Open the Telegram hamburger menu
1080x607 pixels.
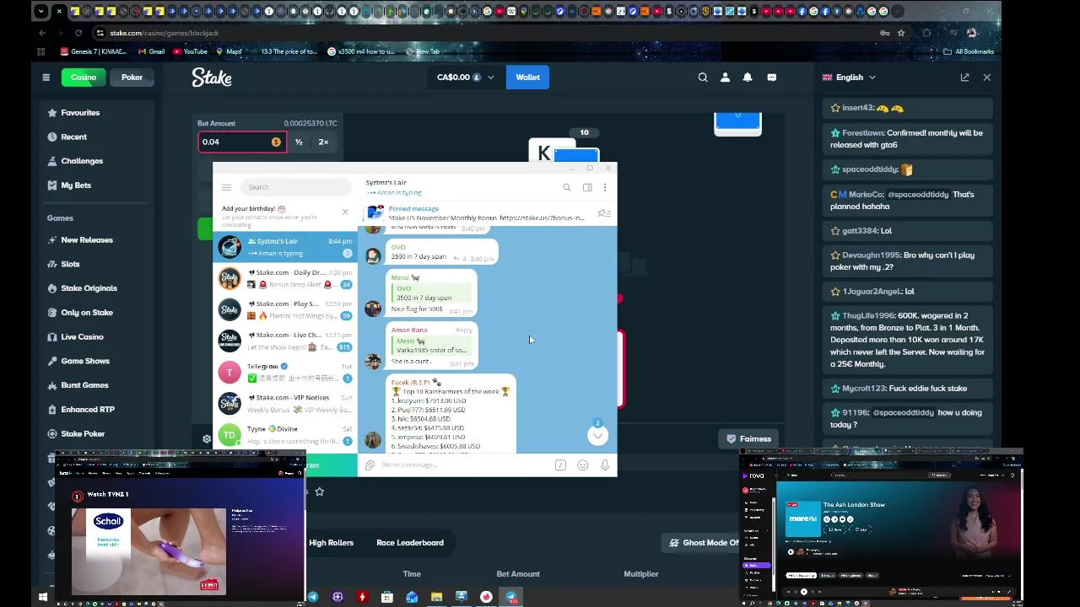[x=226, y=187]
